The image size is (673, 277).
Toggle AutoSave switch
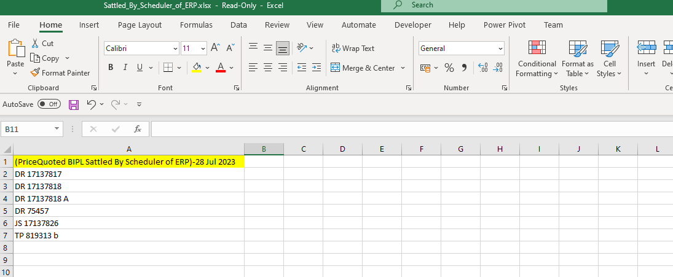click(49, 104)
